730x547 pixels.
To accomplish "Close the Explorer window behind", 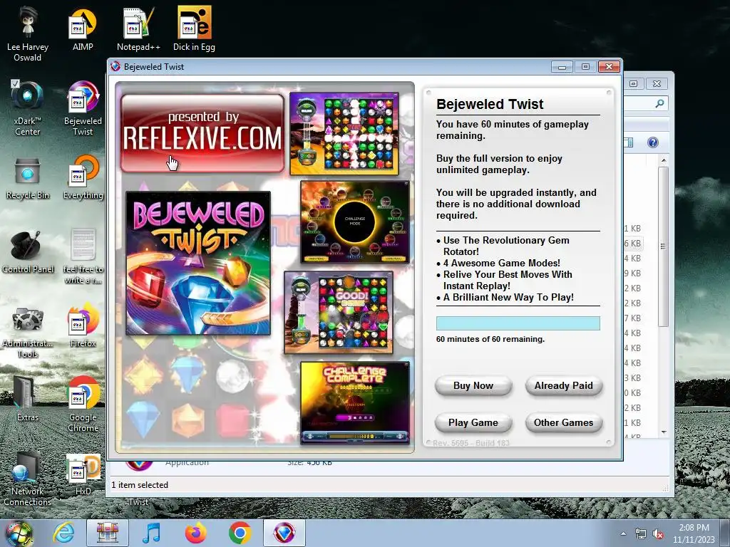I will pyautogui.click(x=657, y=84).
